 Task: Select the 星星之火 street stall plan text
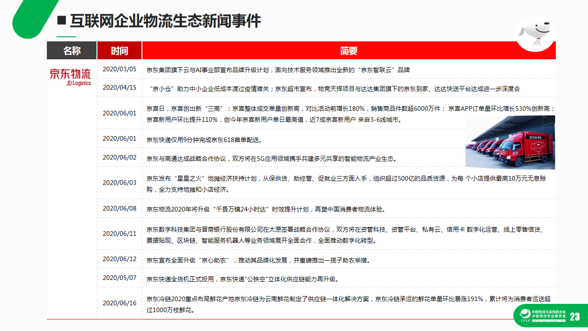(346, 183)
